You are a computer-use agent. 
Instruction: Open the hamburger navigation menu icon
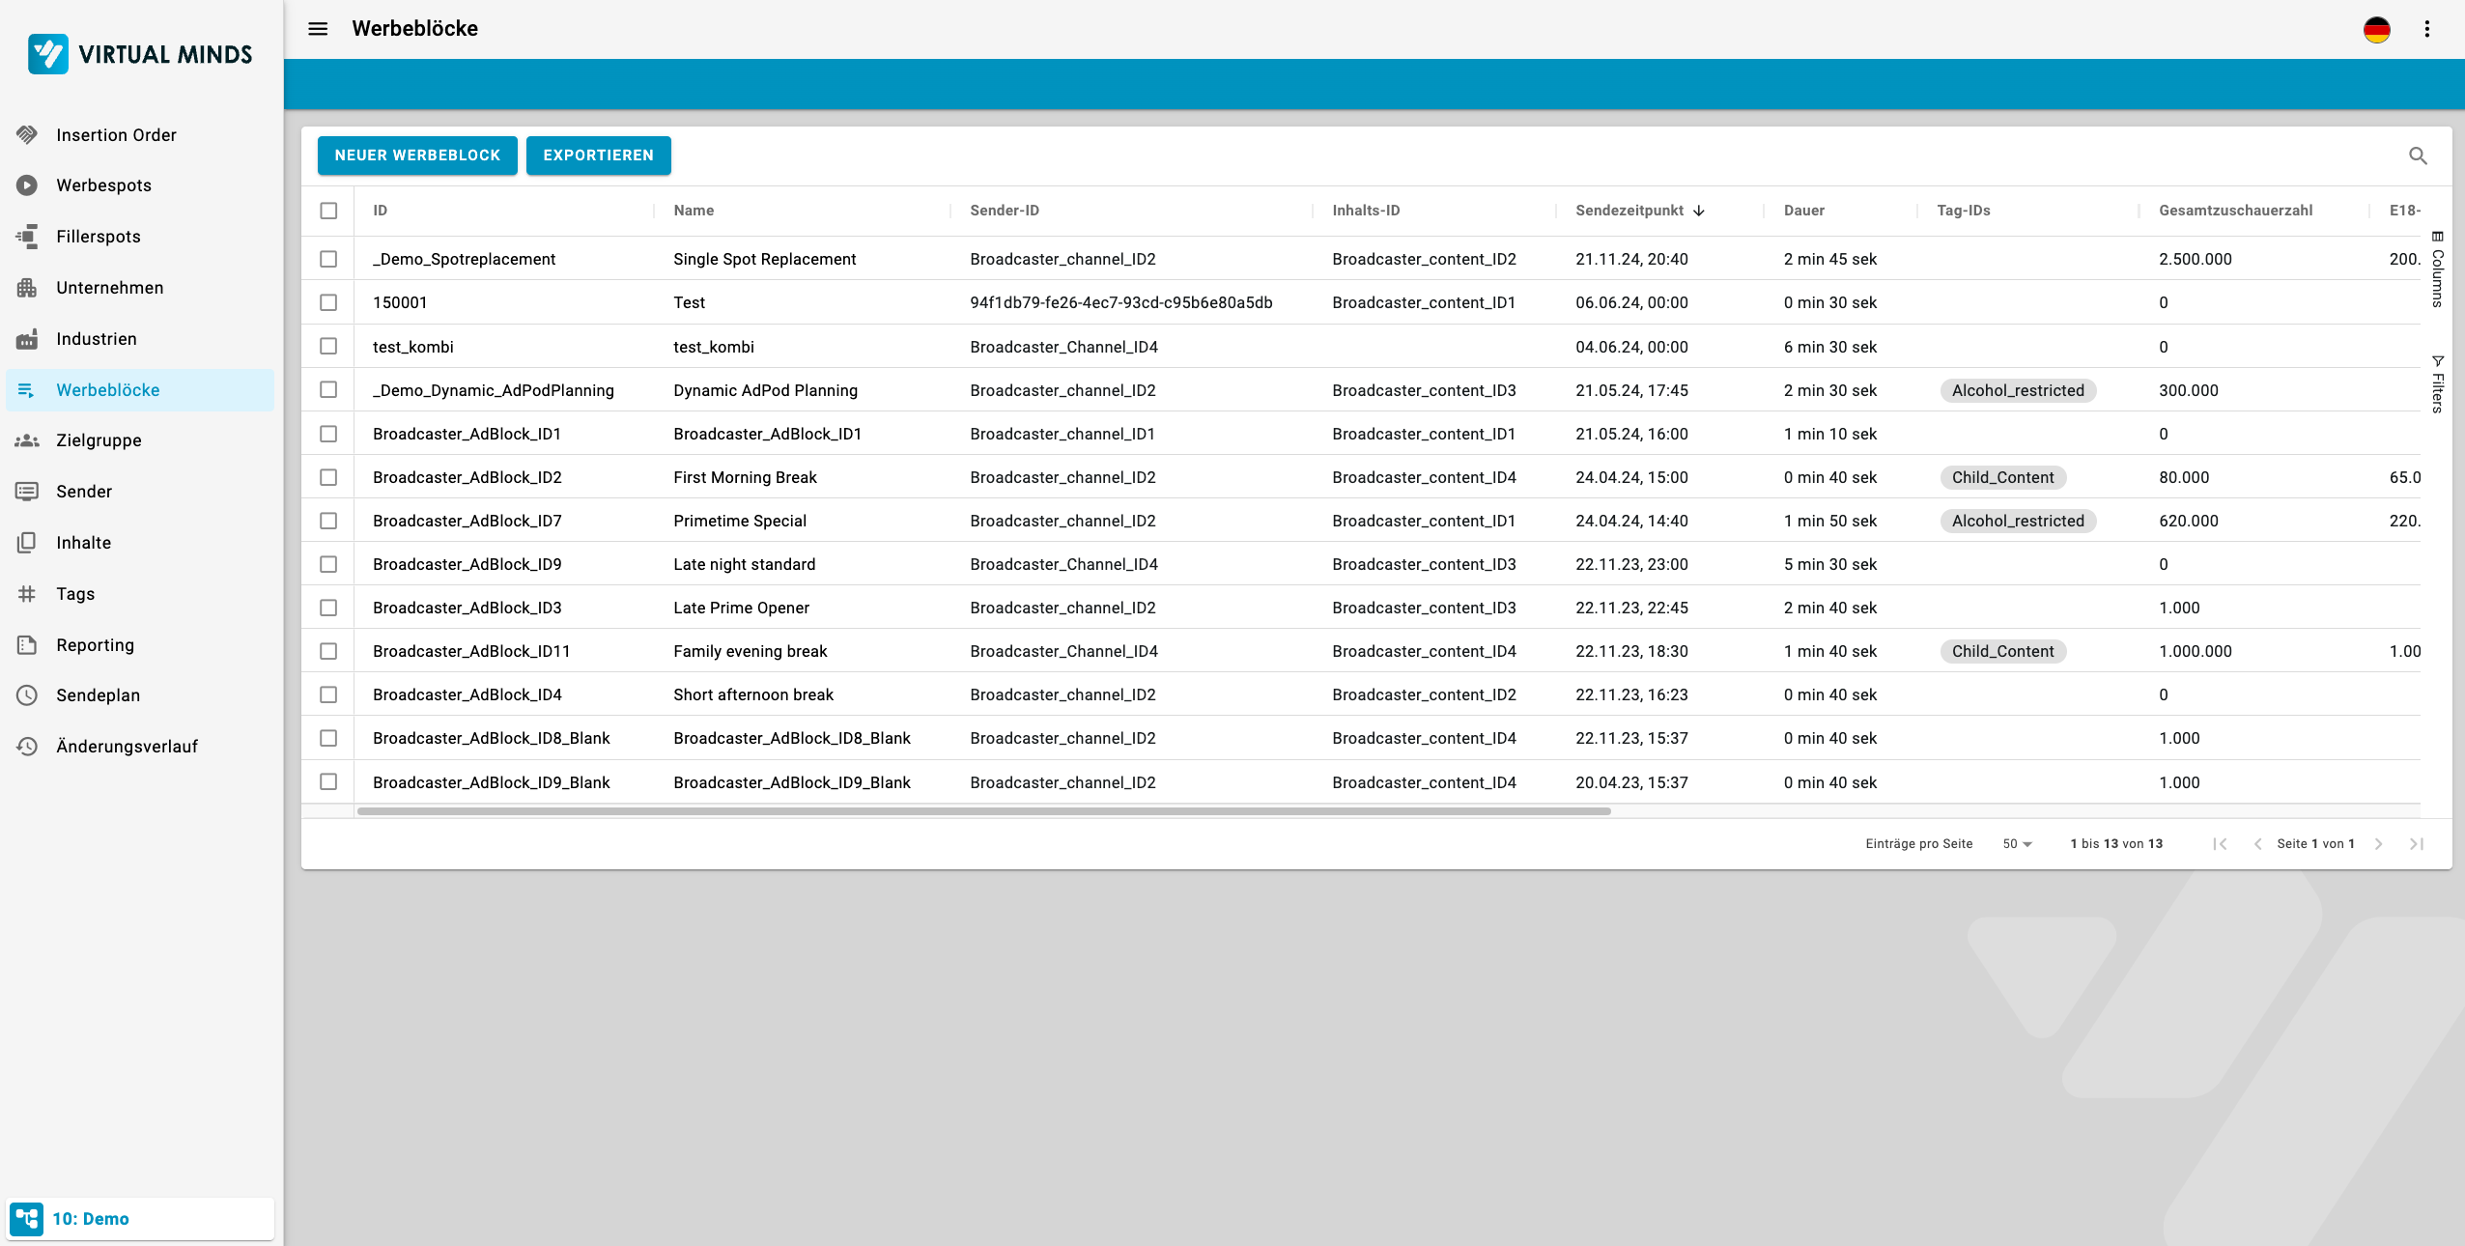tap(318, 29)
